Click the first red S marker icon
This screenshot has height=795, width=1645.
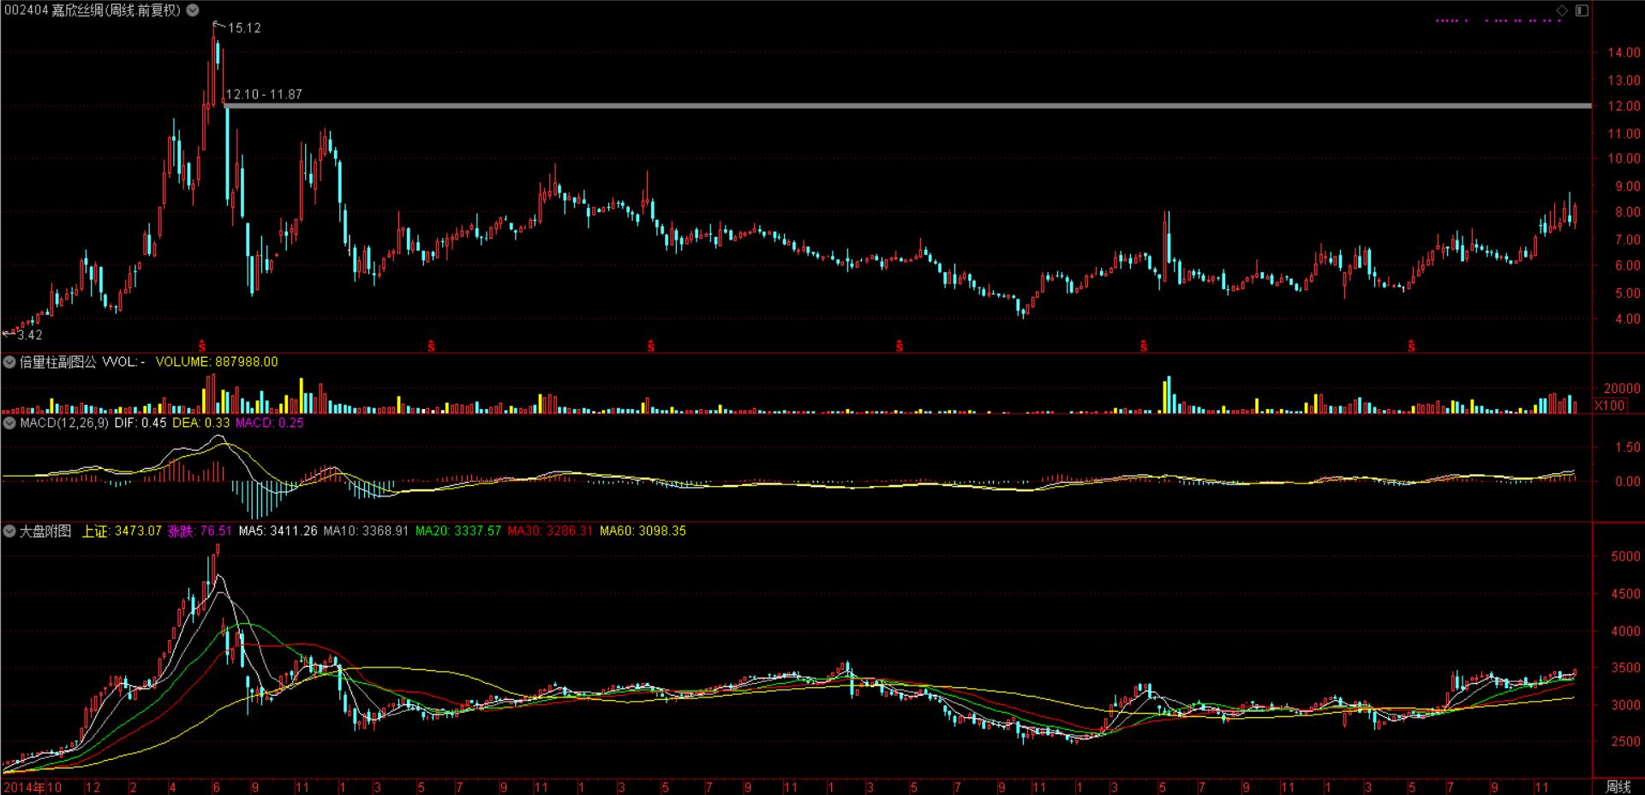tap(202, 347)
